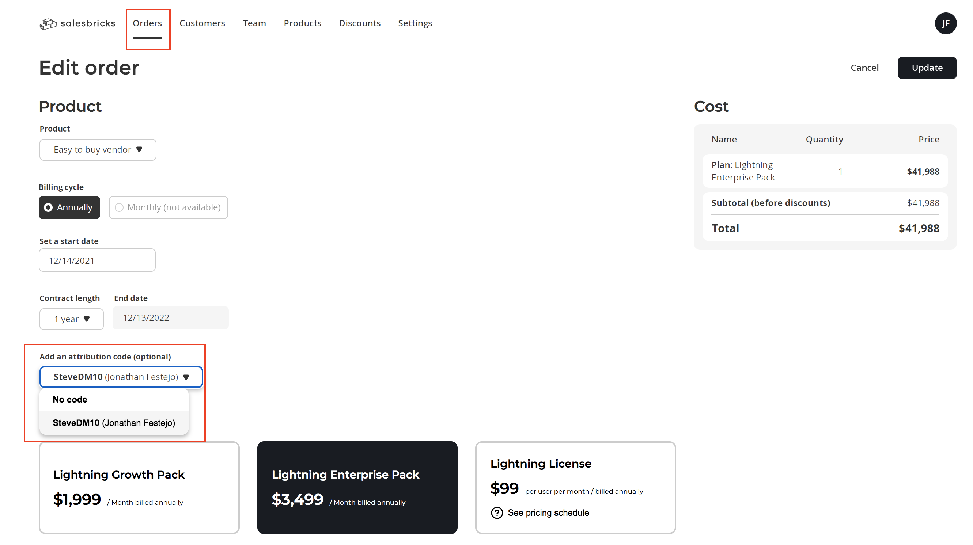Select the Annually billing cycle
This screenshot has width=973, height=545.
(69, 207)
